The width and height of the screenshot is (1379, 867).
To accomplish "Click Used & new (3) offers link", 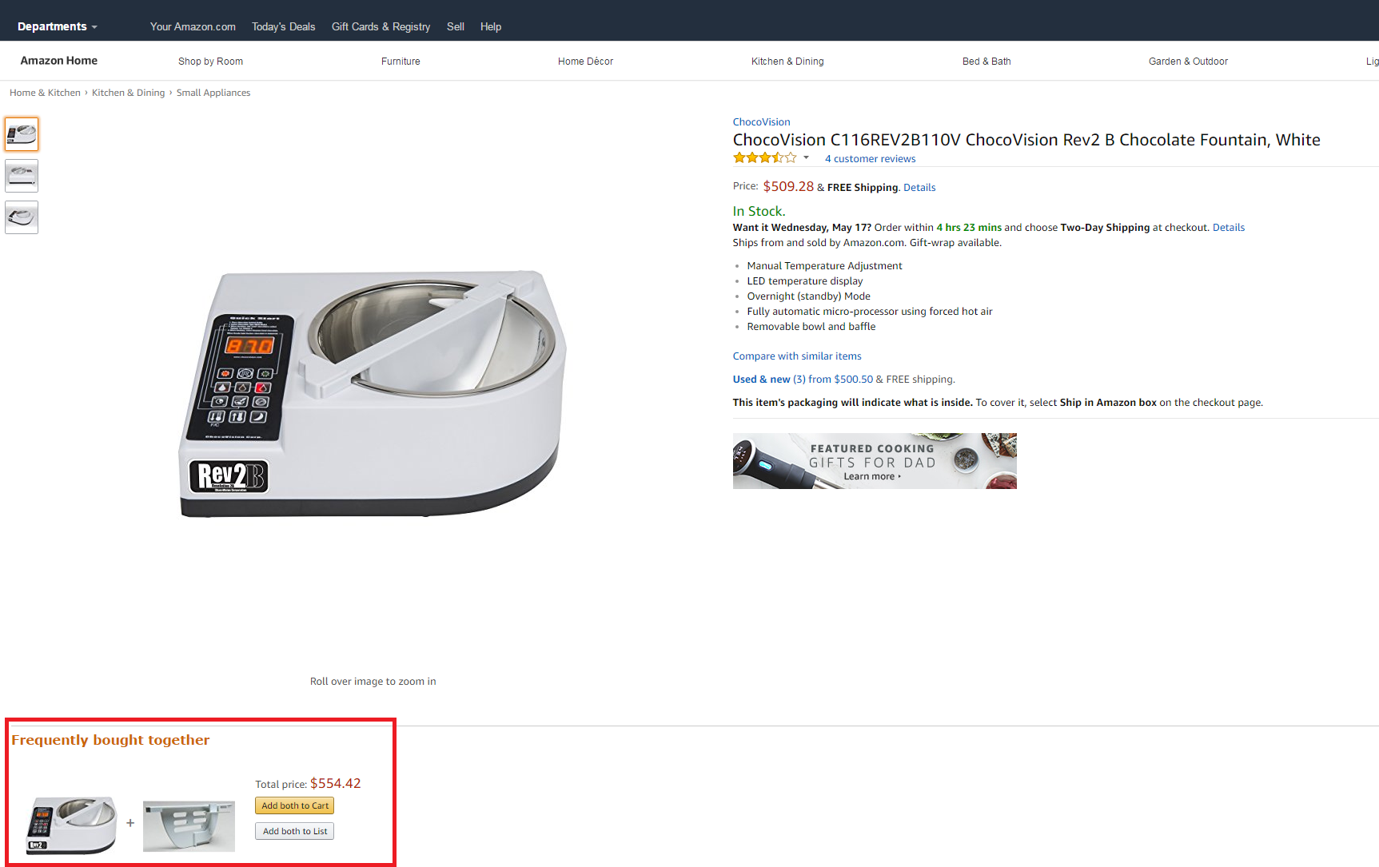I will tap(768, 380).
